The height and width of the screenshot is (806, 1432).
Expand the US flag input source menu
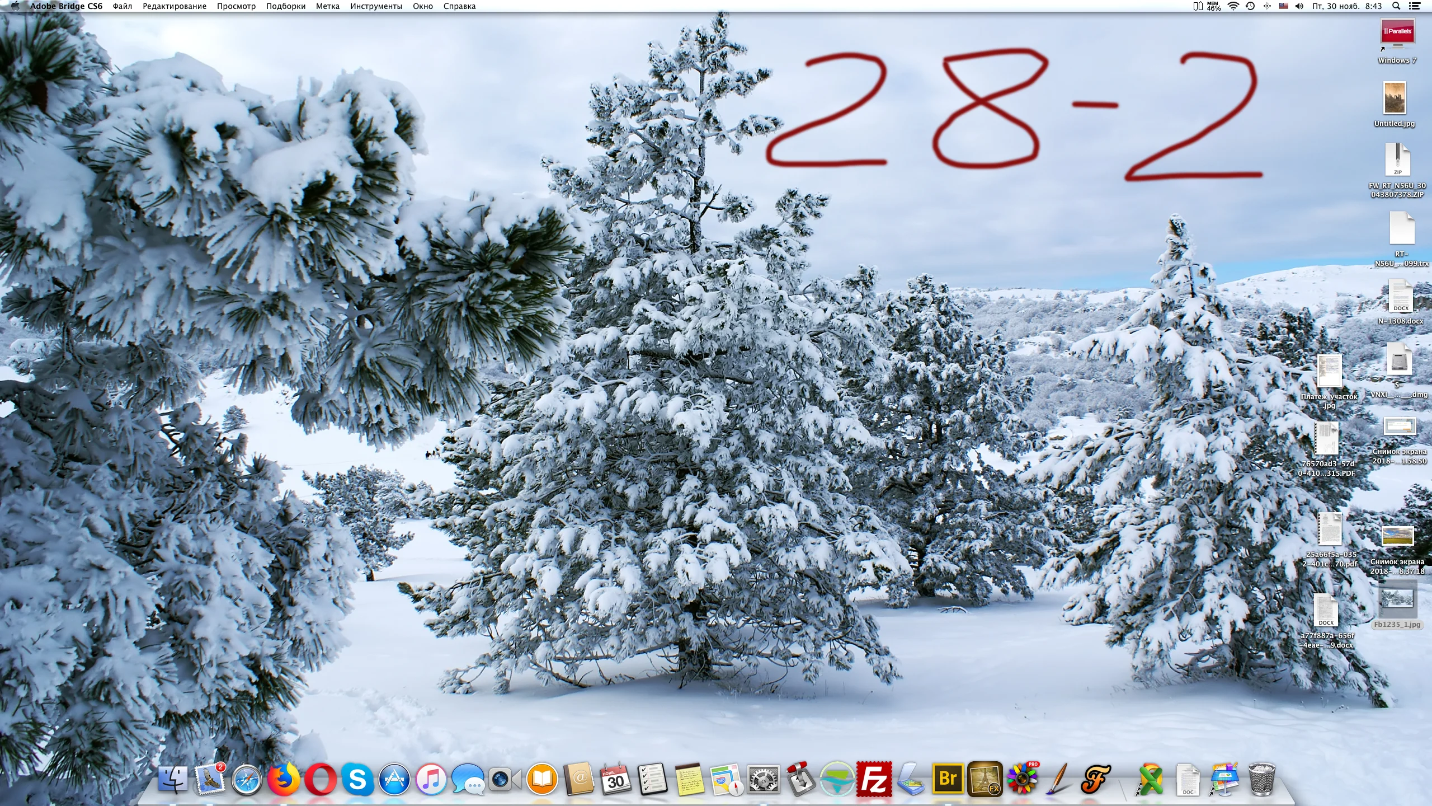(1284, 6)
